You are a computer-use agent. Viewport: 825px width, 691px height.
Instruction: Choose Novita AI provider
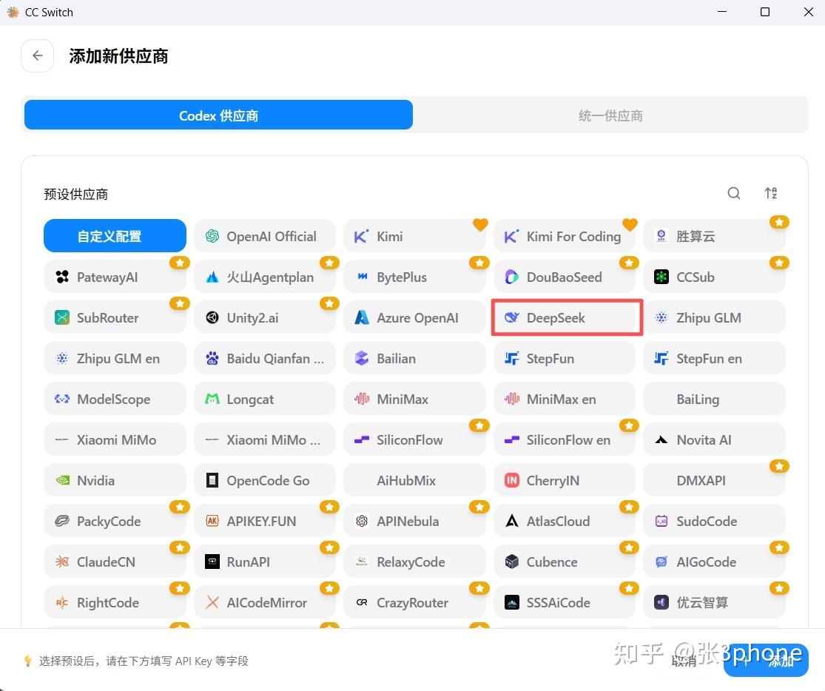click(x=714, y=439)
